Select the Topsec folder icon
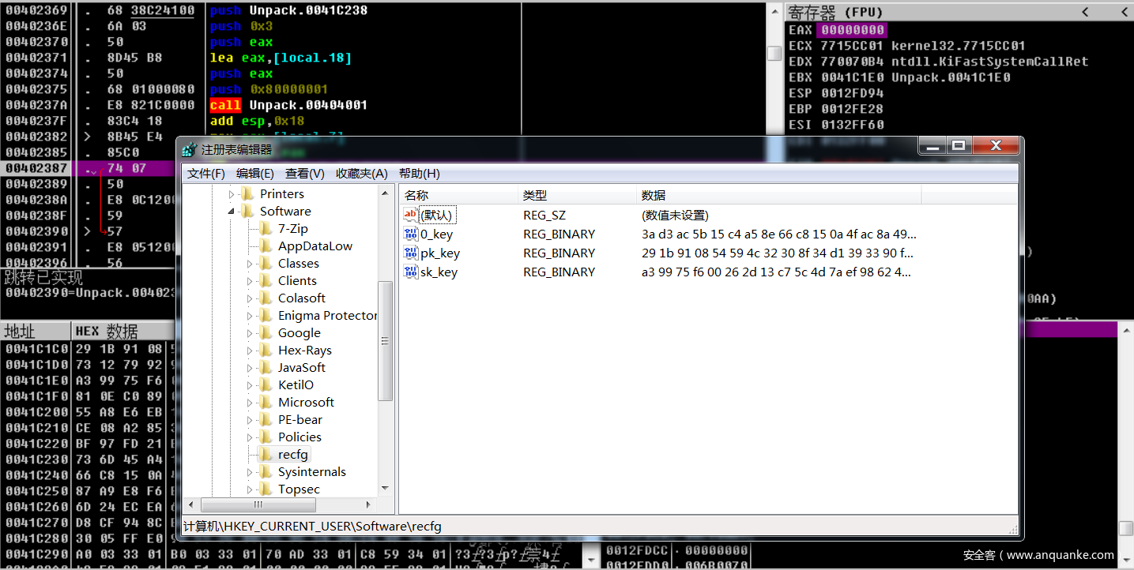 tap(266, 489)
